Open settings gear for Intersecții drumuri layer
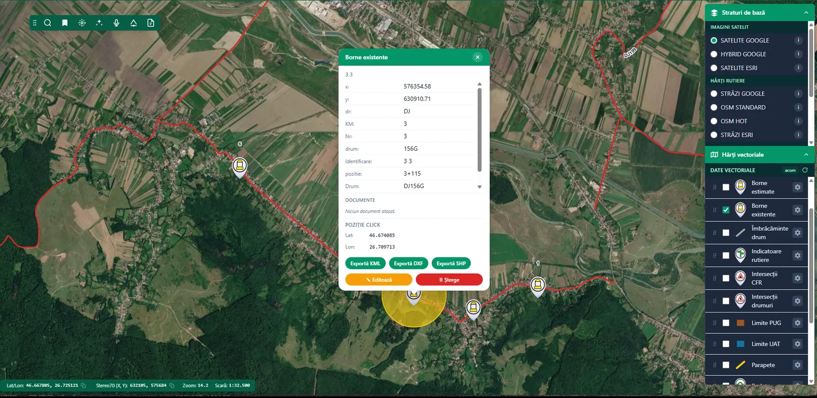This screenshot has height=398, width=817. pyautogui.click(x=797, y=300)
